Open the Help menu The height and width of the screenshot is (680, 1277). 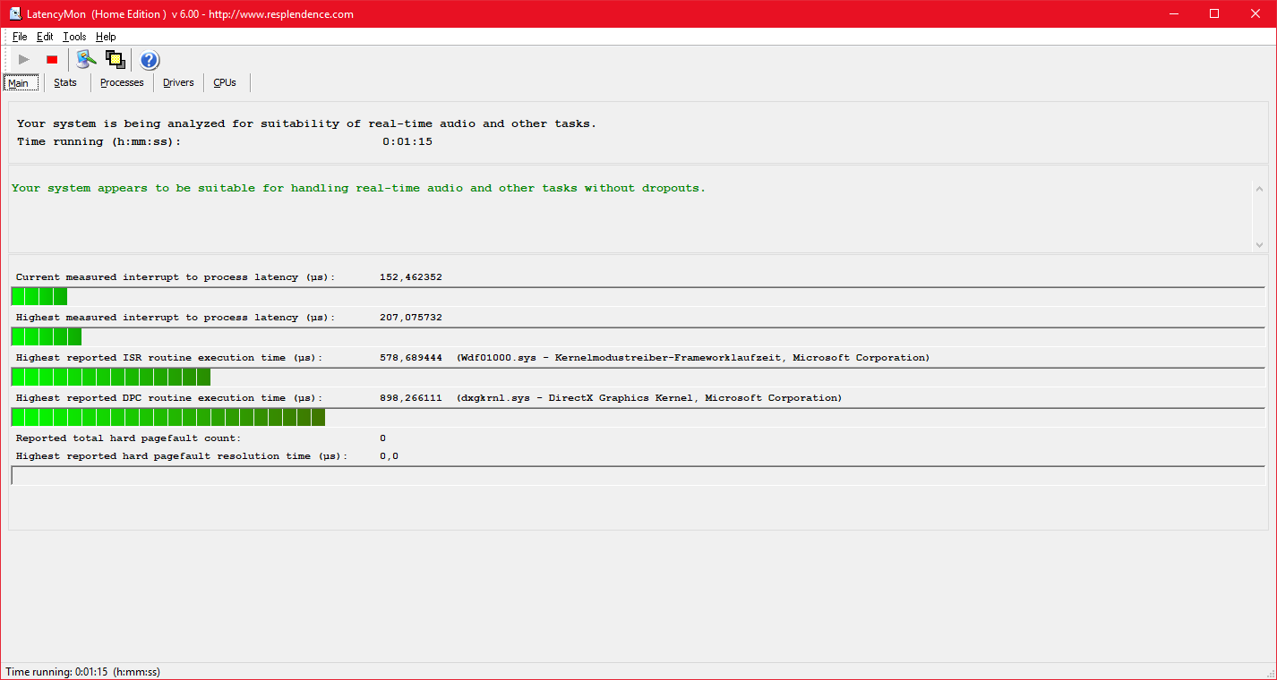tap(106, 37)
